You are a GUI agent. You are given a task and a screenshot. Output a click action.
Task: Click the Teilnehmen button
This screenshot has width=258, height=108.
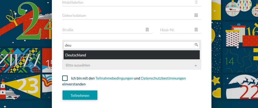(80, 95)
